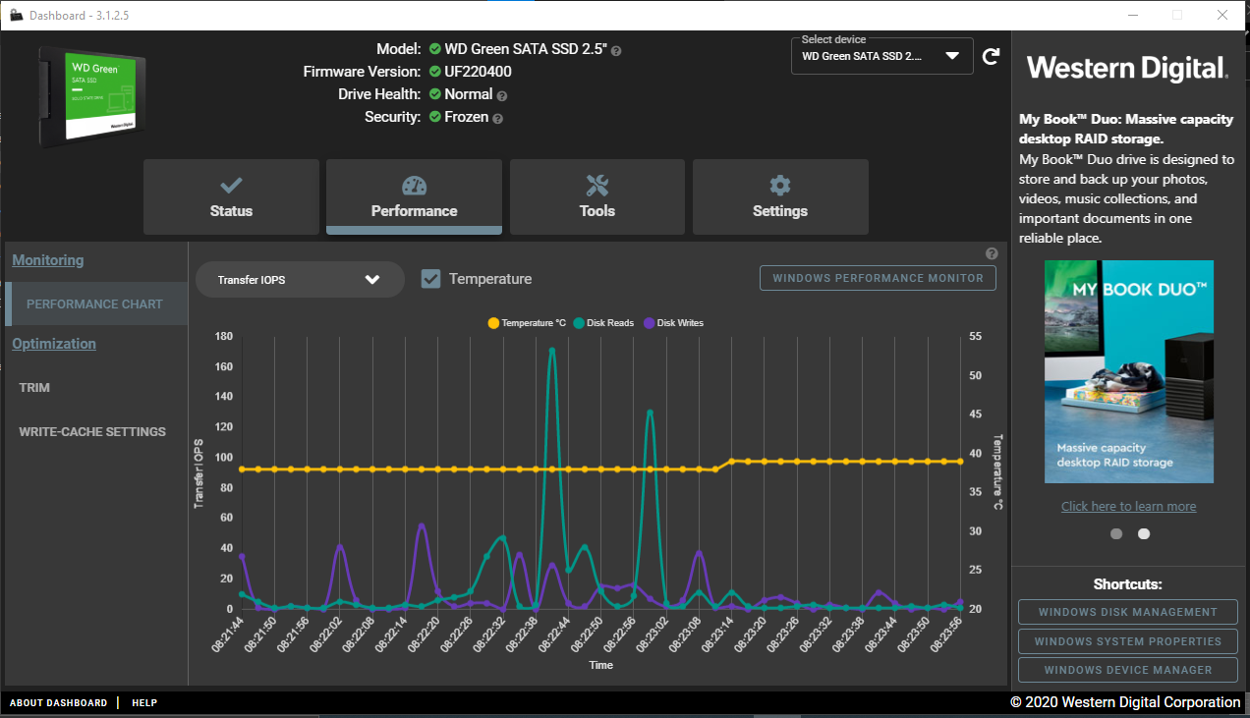
Task: Open Windows Device Manager shortcut
Action: pyautogui.click(x=1127, y=670)
